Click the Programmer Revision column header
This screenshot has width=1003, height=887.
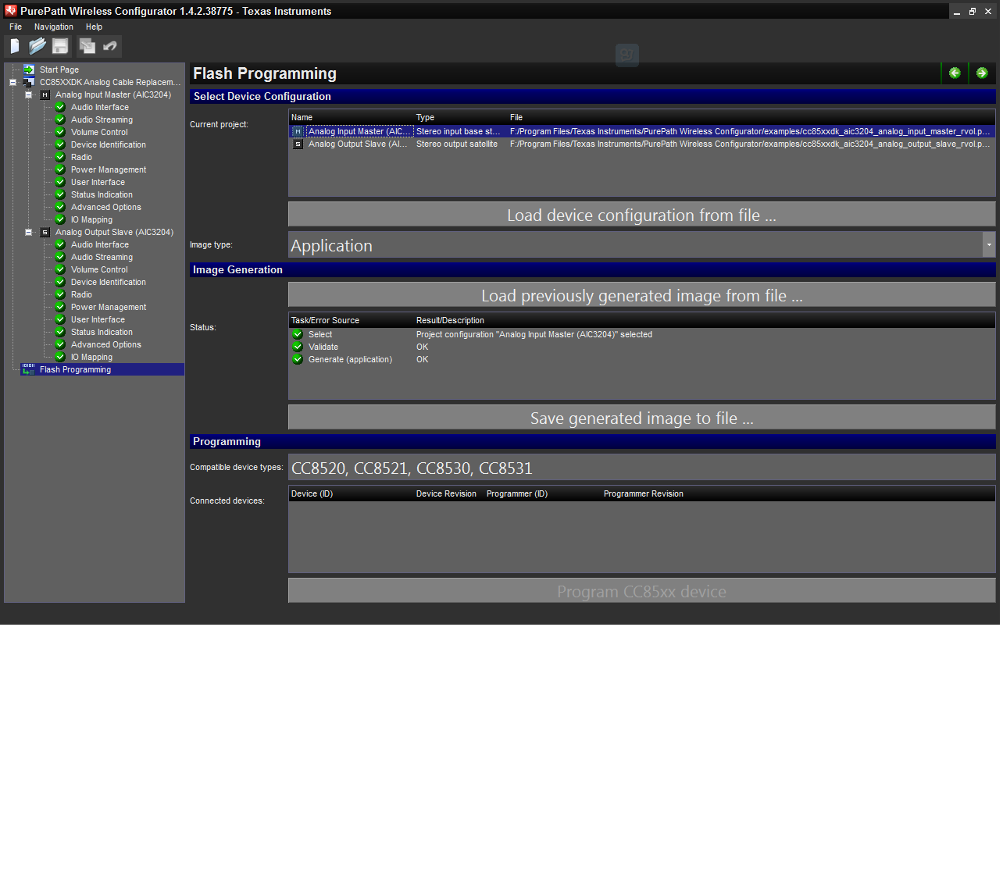(x=644, y=493)
